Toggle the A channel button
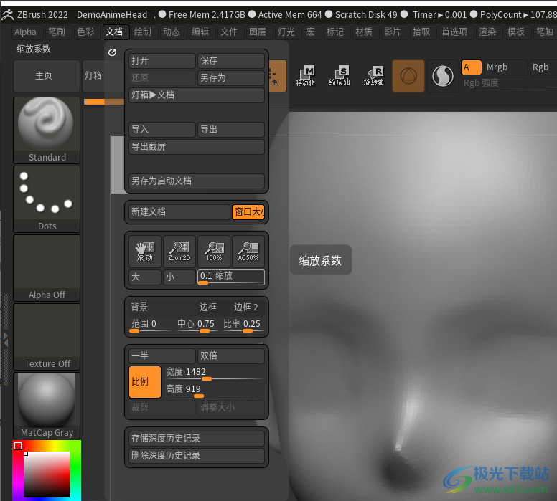 pyautogui.click(x=472, y=67)
